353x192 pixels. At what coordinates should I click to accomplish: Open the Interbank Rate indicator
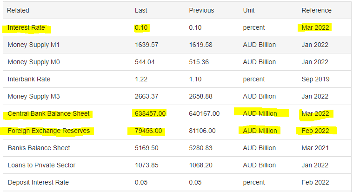tap(29, 79)
